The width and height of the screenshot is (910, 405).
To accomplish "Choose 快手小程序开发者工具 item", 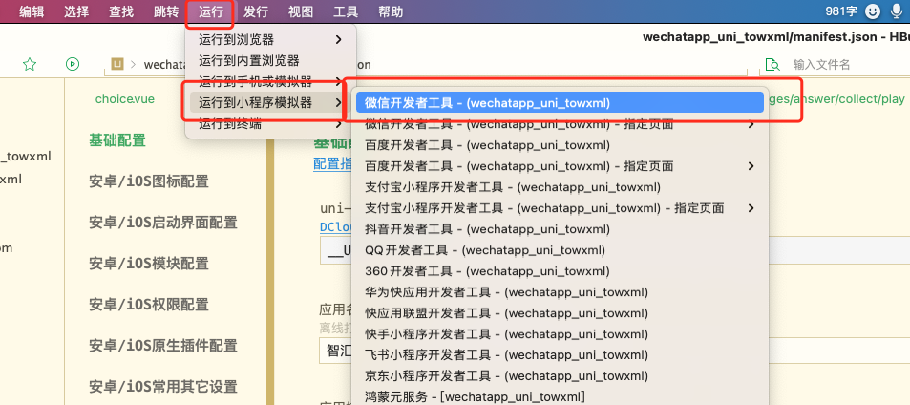I will coord(561,334).
